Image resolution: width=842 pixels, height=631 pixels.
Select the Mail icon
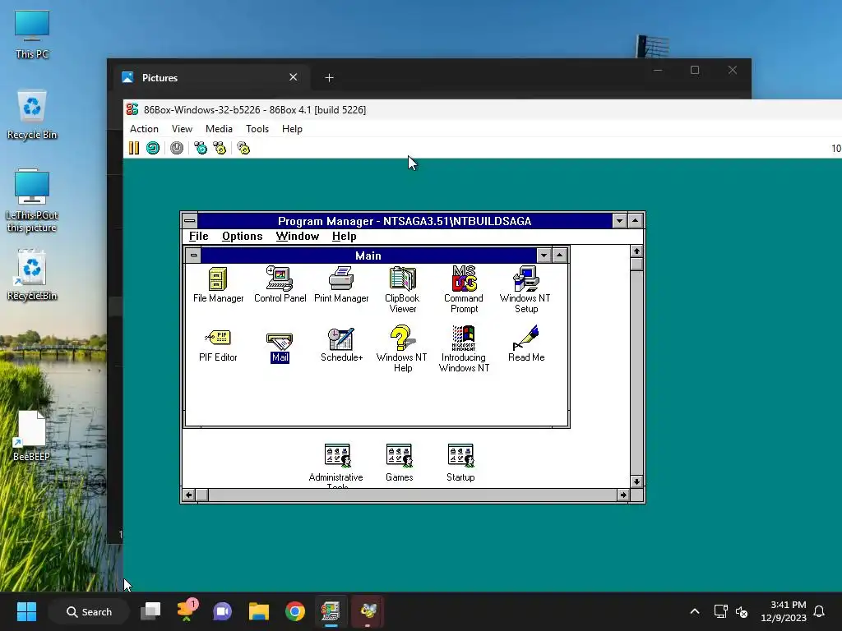280,348
